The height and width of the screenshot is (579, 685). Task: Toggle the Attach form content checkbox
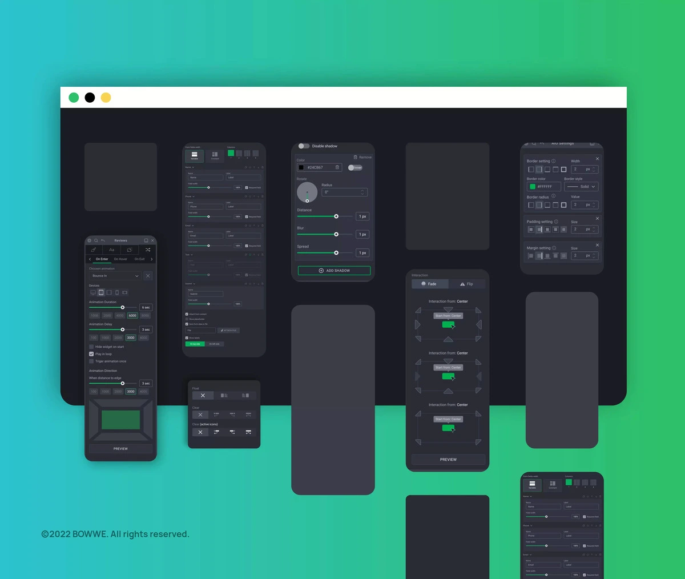pyautogui.click(x=187, y=314)
